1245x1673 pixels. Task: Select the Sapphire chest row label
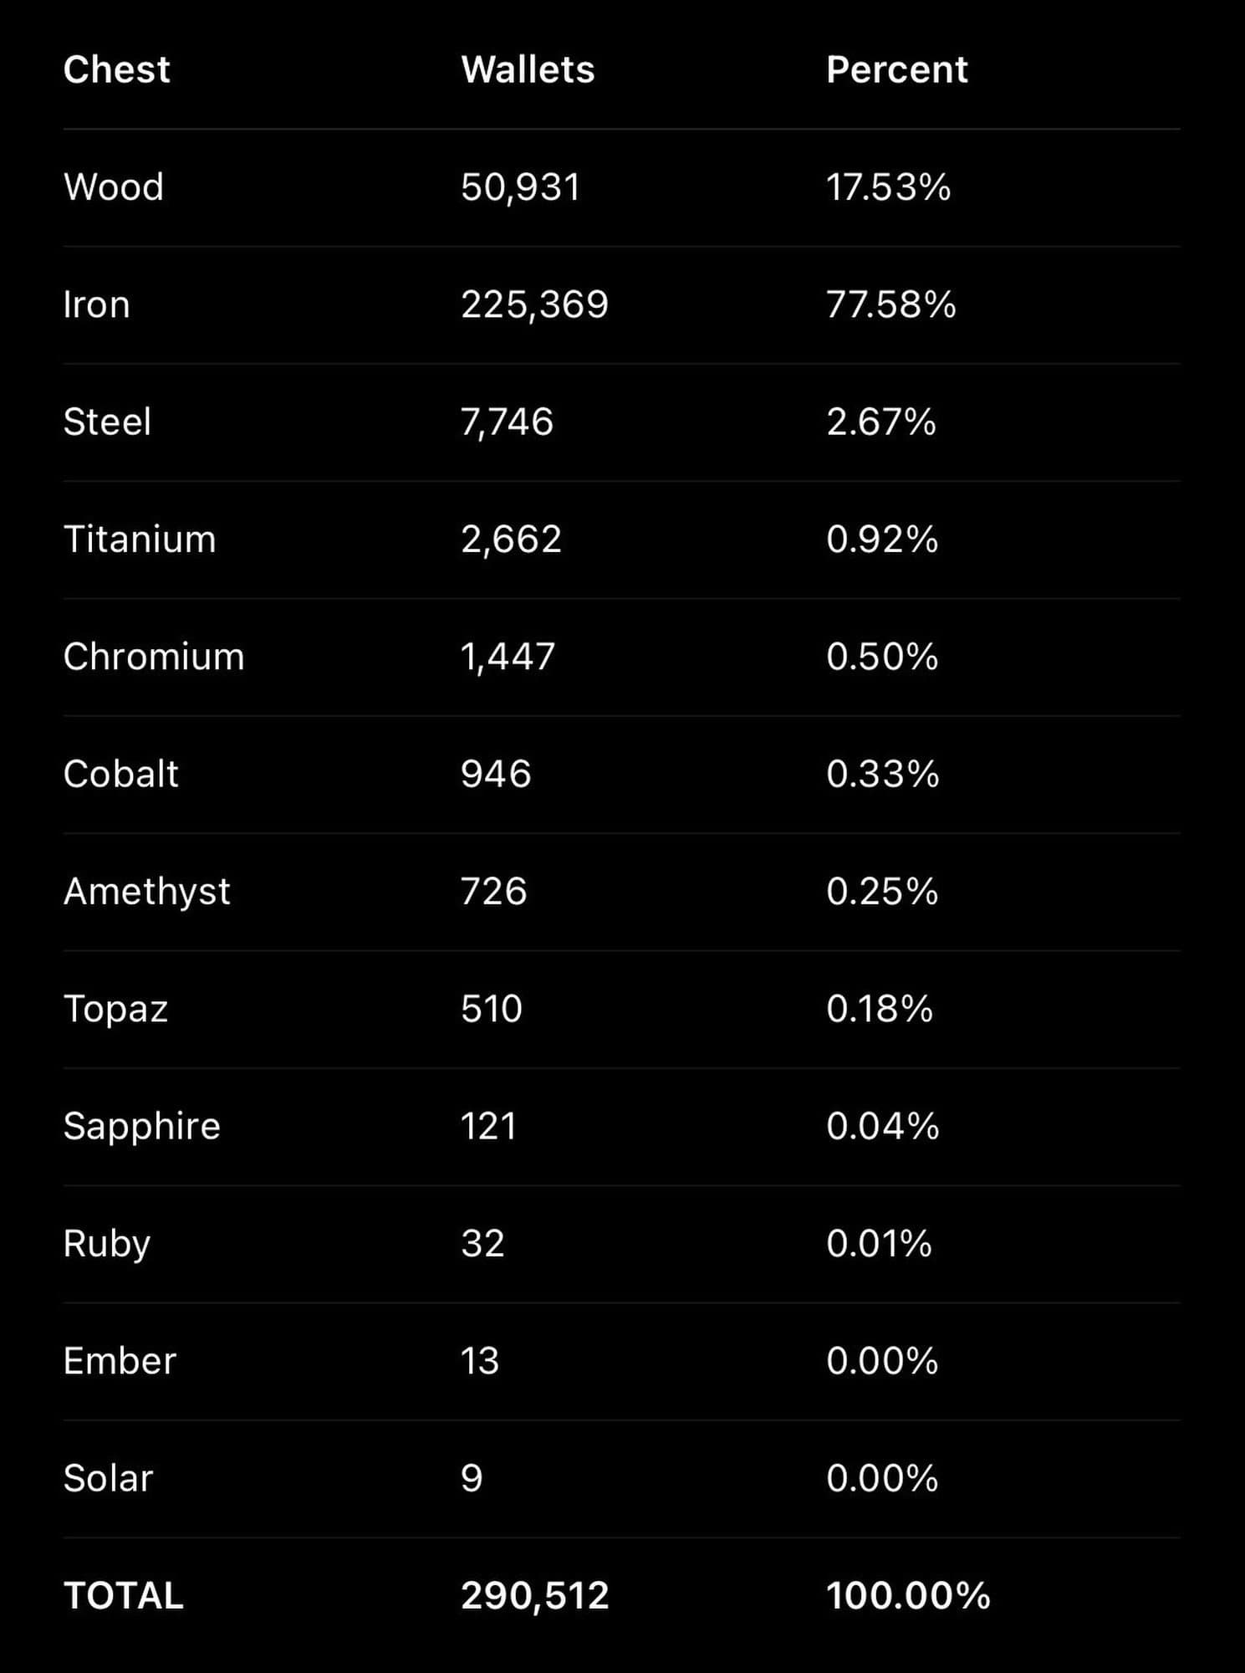(141, 1126)
